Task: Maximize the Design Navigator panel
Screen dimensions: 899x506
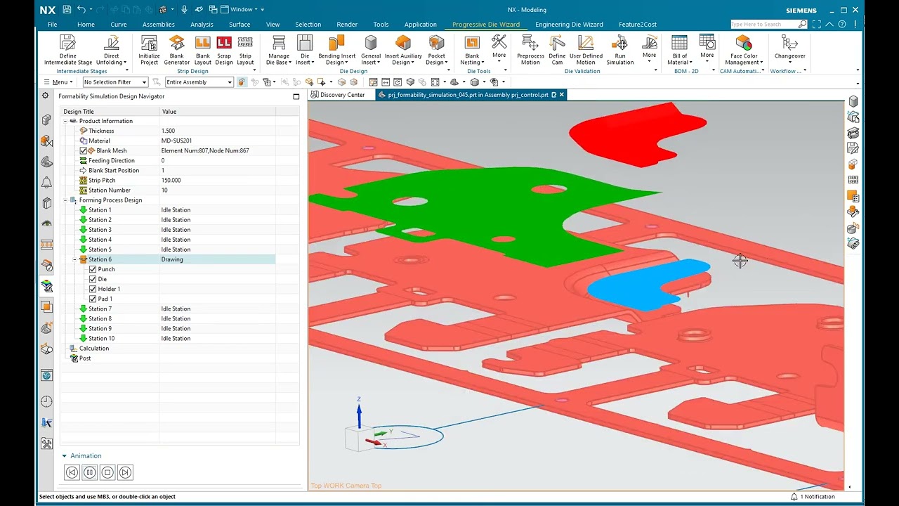Action: click(296, 96)
